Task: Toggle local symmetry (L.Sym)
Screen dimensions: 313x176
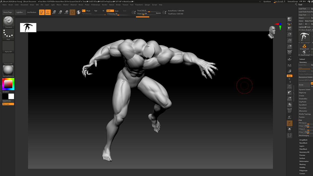Action: point(290,65)
